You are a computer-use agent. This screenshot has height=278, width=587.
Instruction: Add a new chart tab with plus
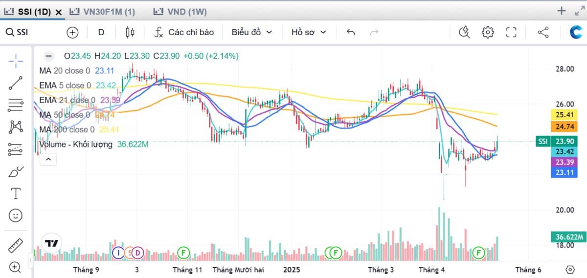(x=562, y=11)
